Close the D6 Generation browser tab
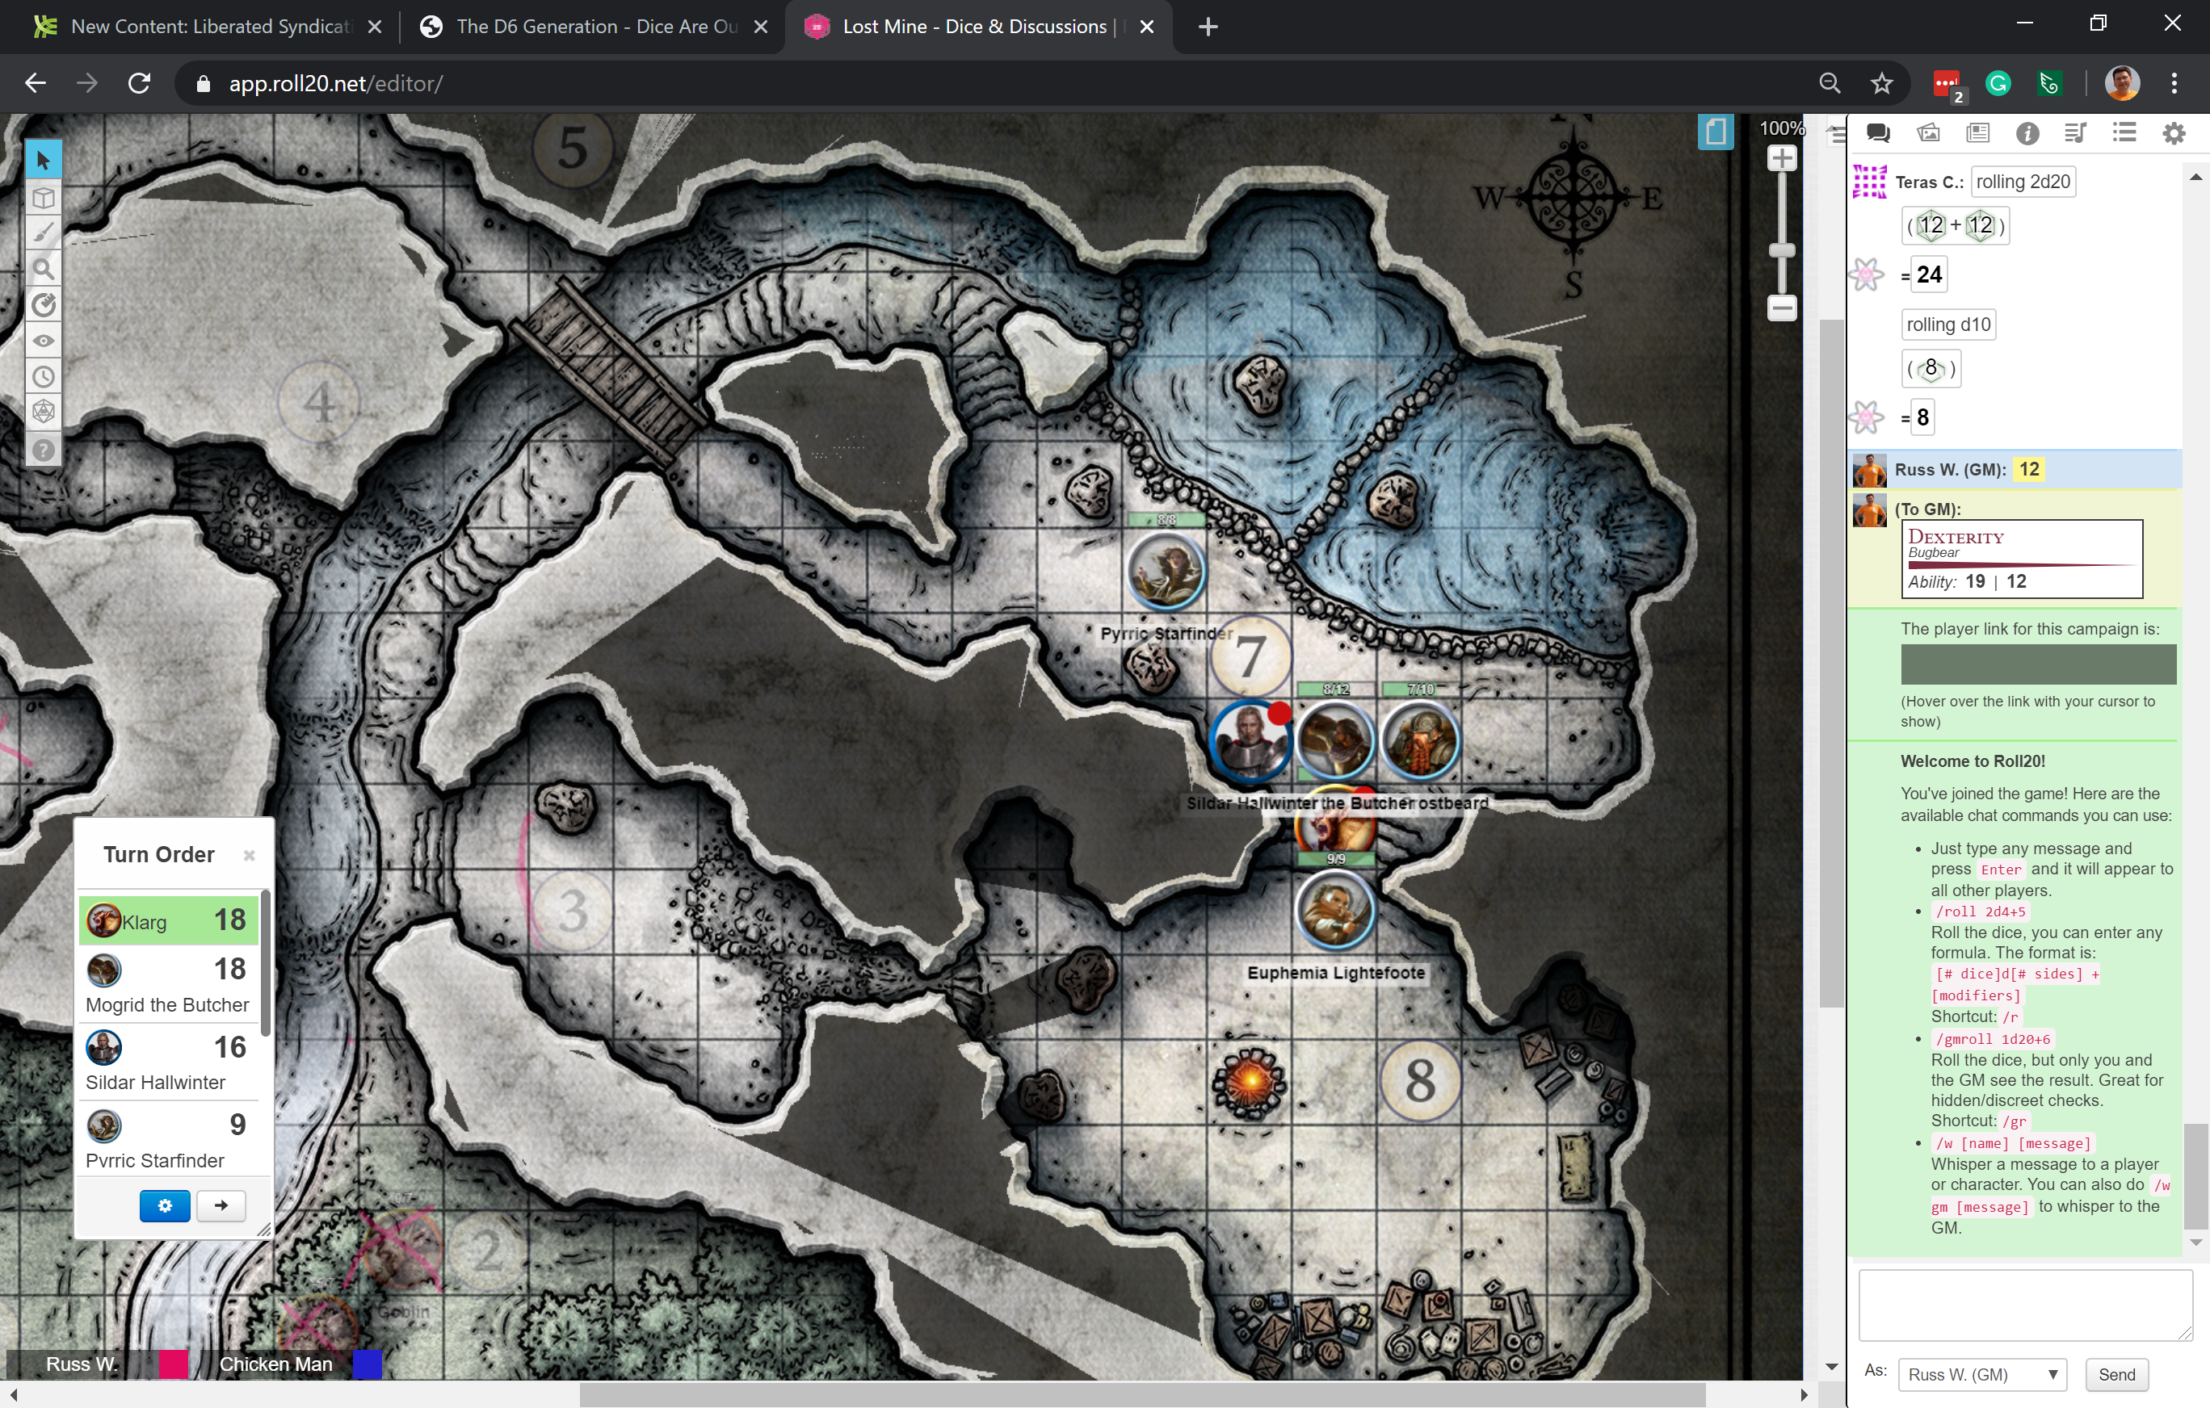2210x1408 pixels. [760, 27]
